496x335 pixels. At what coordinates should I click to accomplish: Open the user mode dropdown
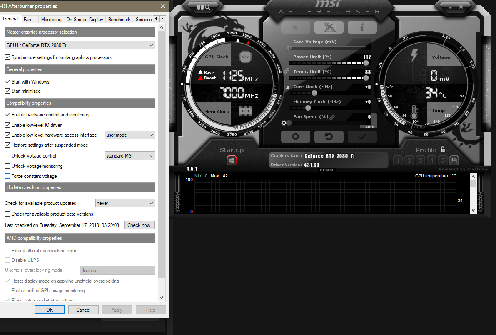130,135
